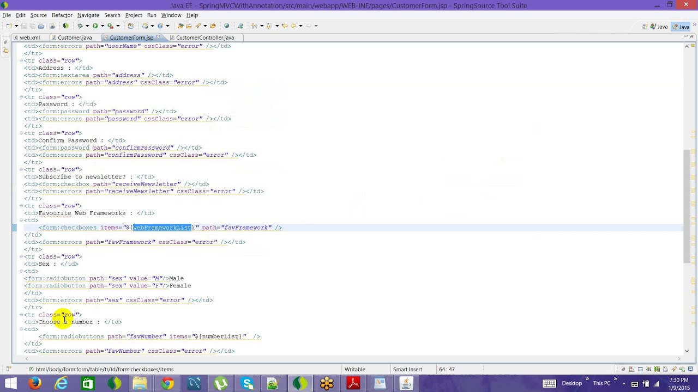Close the CustomerForm.jsp tab

(x=158, y=38)
